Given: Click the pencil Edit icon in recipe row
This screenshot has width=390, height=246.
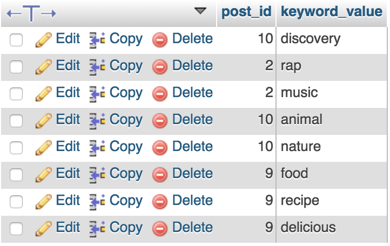Looking at the screenshot, I should click(x=43, y=201).
